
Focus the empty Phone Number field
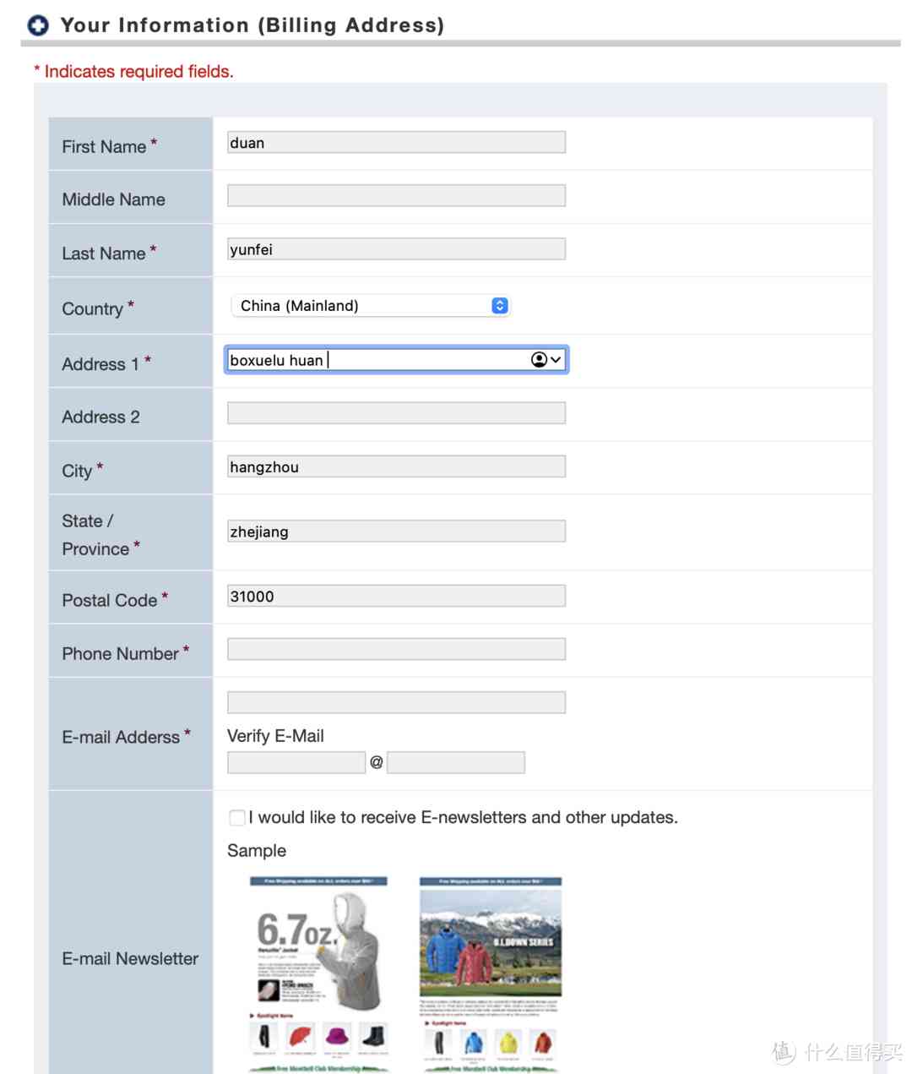click(x=396, y=650)
